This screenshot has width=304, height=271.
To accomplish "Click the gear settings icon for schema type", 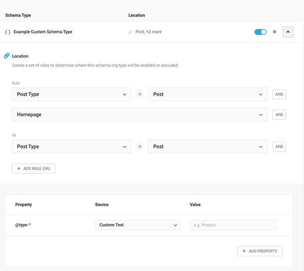I will pos(275,31).
